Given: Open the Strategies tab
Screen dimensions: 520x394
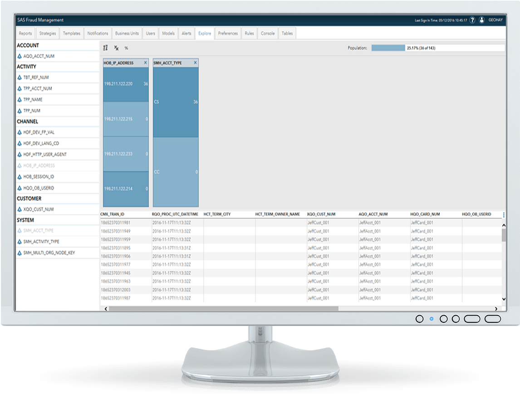Looking at the screenshot, I should click(x=48, y=34).
